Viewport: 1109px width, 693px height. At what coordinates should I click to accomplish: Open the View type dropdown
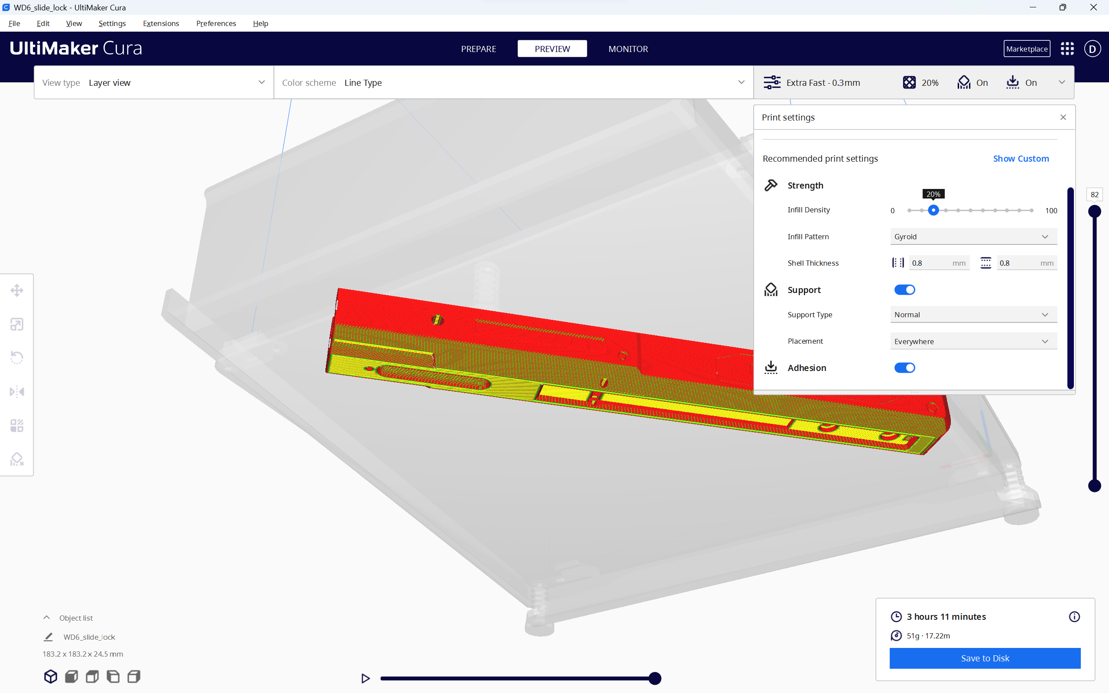pyautogui.click(x=154, y=82)
